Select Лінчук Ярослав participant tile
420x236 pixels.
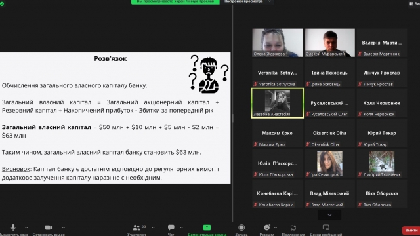[382, 73]
